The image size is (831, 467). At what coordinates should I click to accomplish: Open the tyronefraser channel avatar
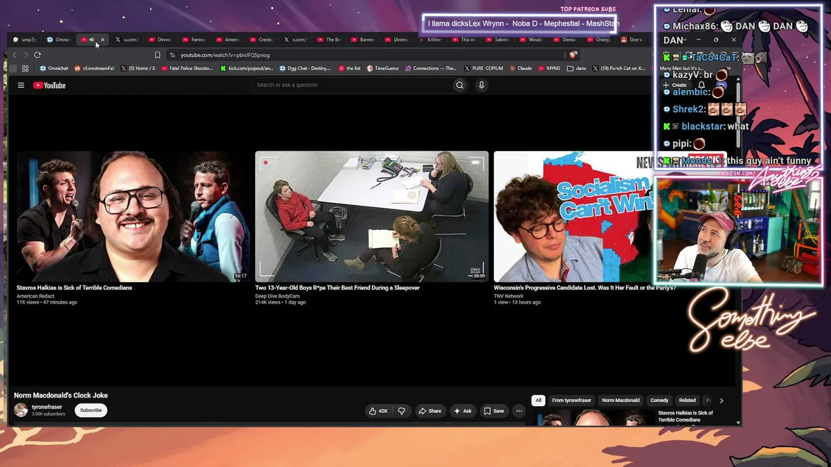pos(21,410)
